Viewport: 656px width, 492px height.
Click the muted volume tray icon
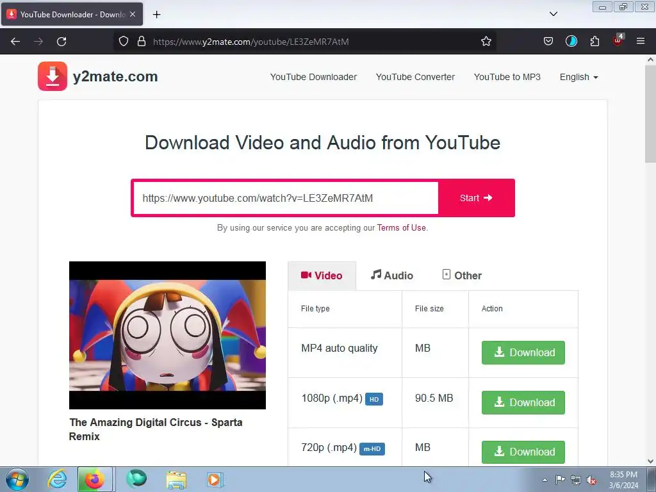(591, 480)
